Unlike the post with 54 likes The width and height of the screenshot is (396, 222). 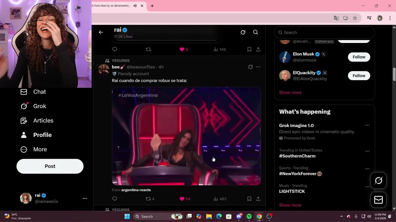pos(185,199)
